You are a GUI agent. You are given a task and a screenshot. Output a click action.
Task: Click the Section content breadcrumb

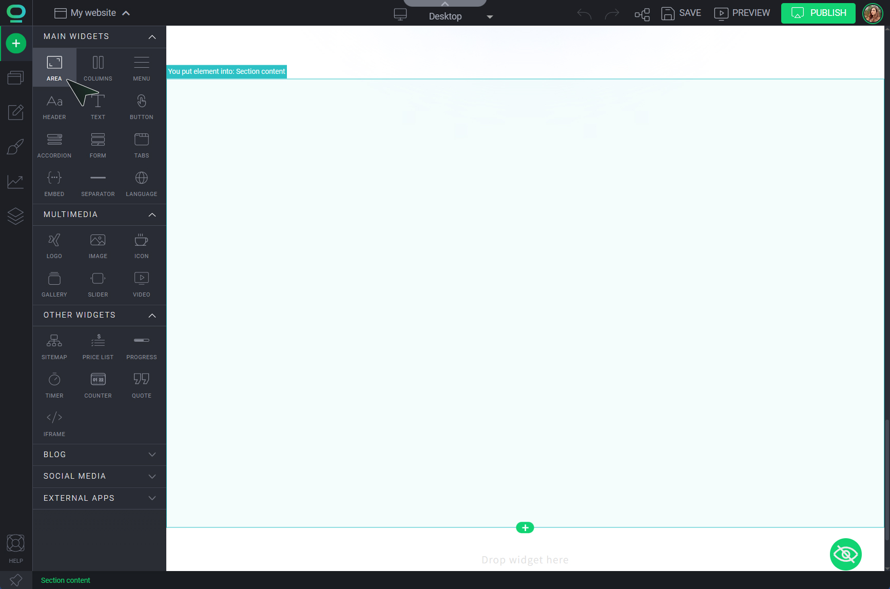pos(66,580)
